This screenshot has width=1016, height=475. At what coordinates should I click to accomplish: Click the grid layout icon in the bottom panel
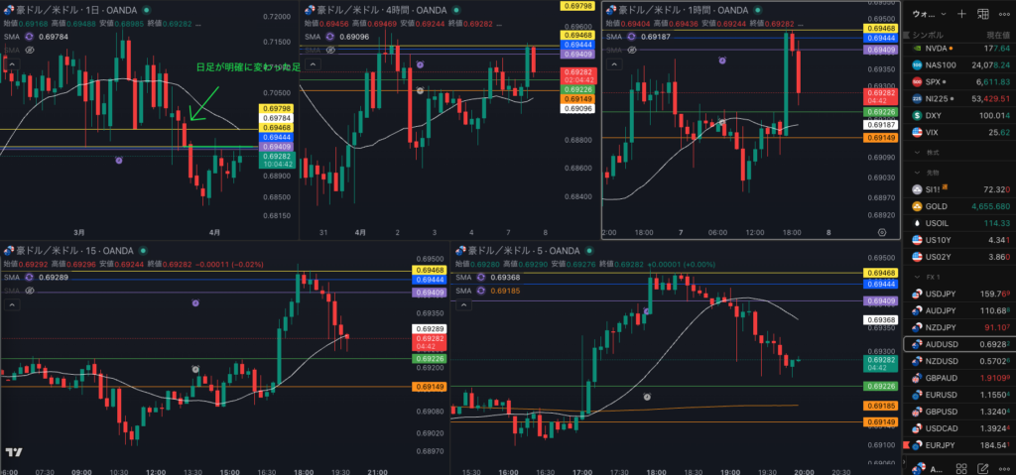pyautogui.click(x=961, y=468)
